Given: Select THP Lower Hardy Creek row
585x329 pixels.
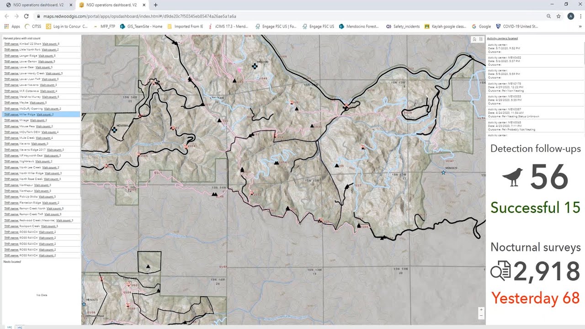Looking at the screenshot, I should click(x=41, y=73).
